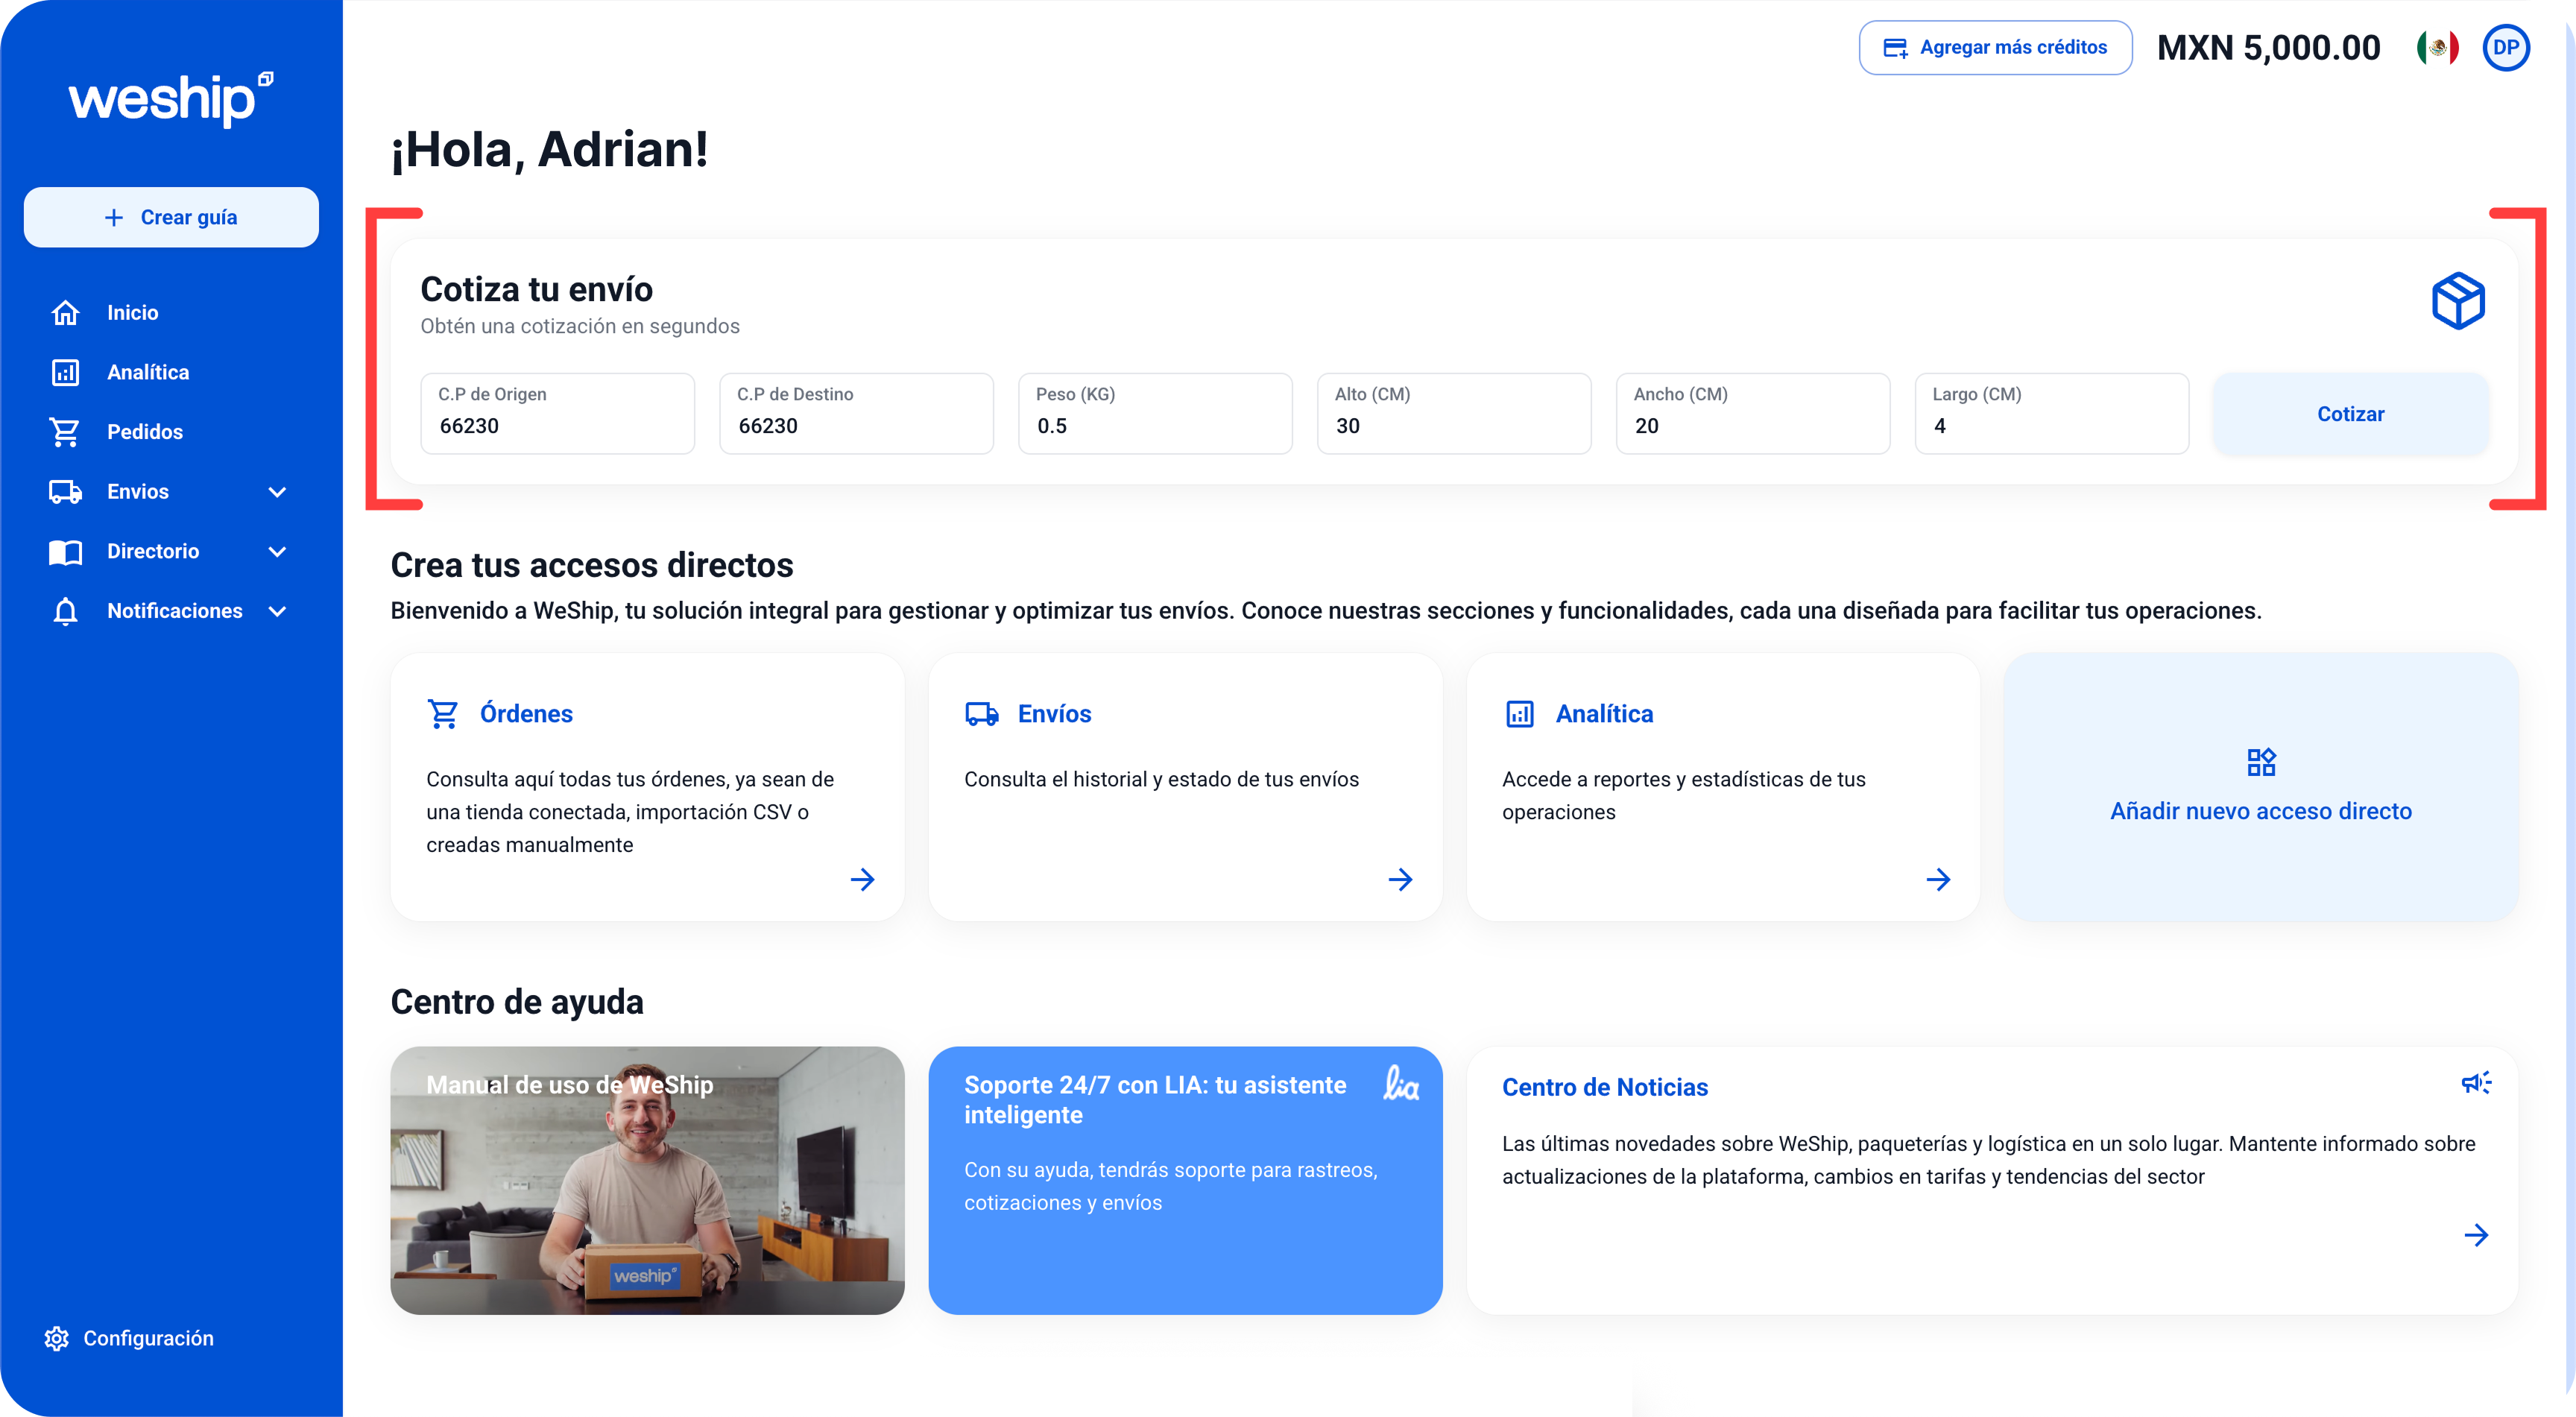This screenshot has height=1417, width=2576.
Task: Click the Analítica card arrow icon
Action: click(1938, 879)
